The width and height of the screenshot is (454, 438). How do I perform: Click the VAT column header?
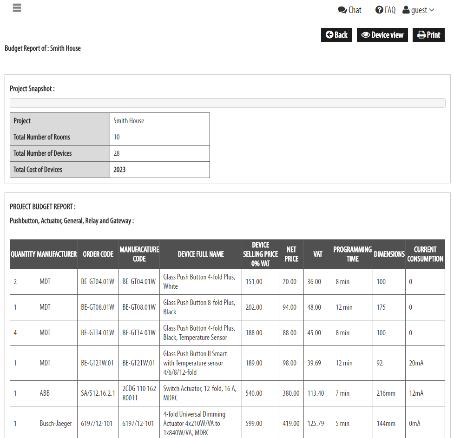point(318,254)
